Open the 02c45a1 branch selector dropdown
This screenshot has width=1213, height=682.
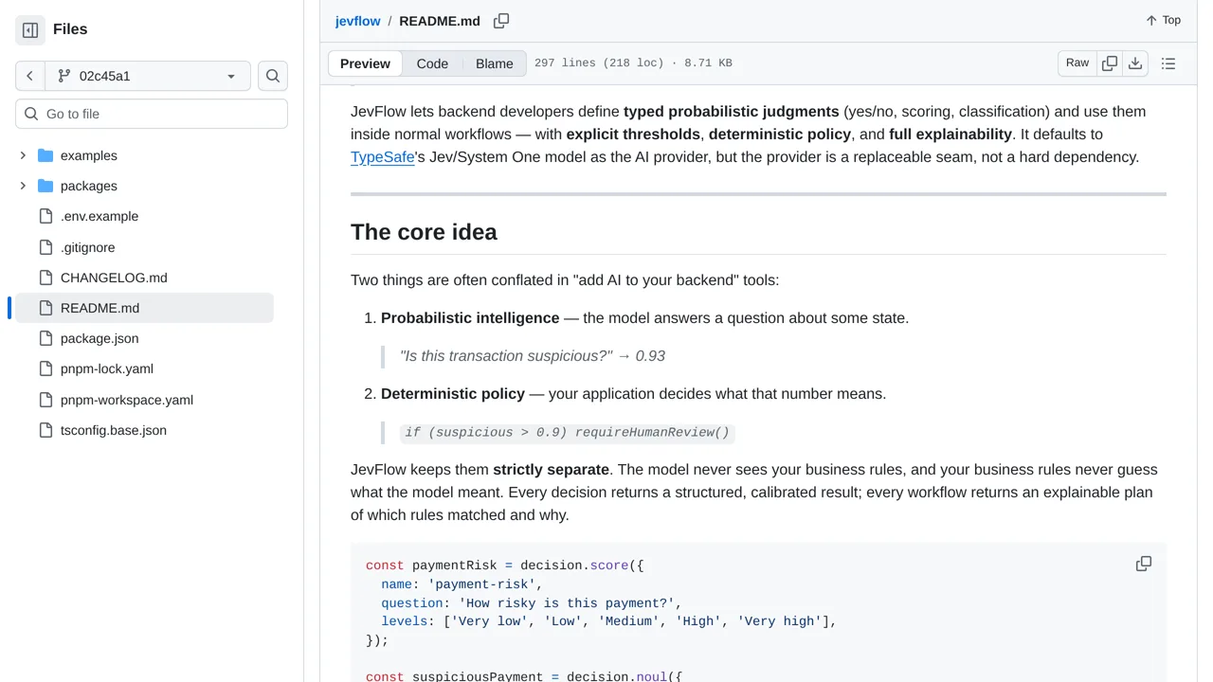coord(148,76)
